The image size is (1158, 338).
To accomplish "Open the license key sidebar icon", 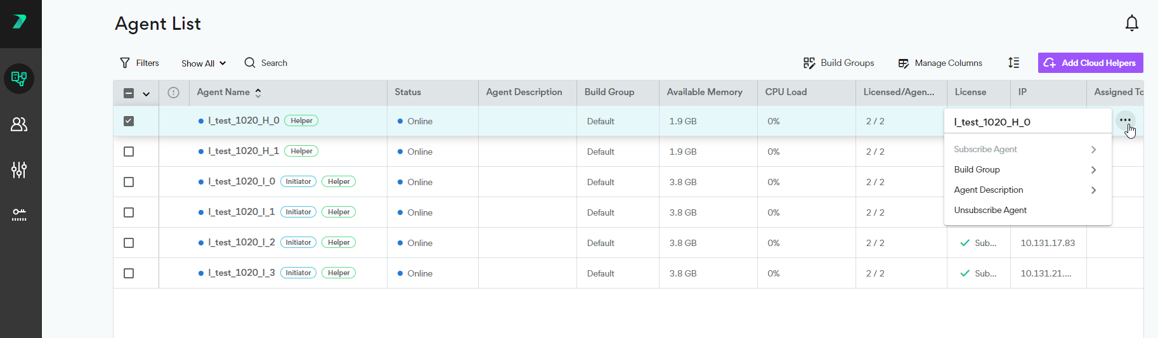I will point(19,214).
